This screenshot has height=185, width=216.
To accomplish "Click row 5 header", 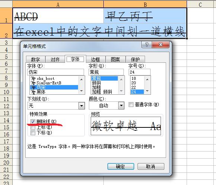I will (6, 56).
